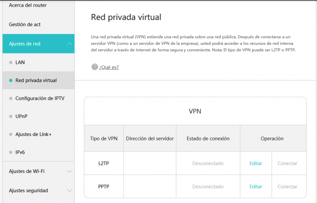Edit the PPTP VPN entry
The image size is (317, 203).
pyautogui.click(x=256, y=186)
